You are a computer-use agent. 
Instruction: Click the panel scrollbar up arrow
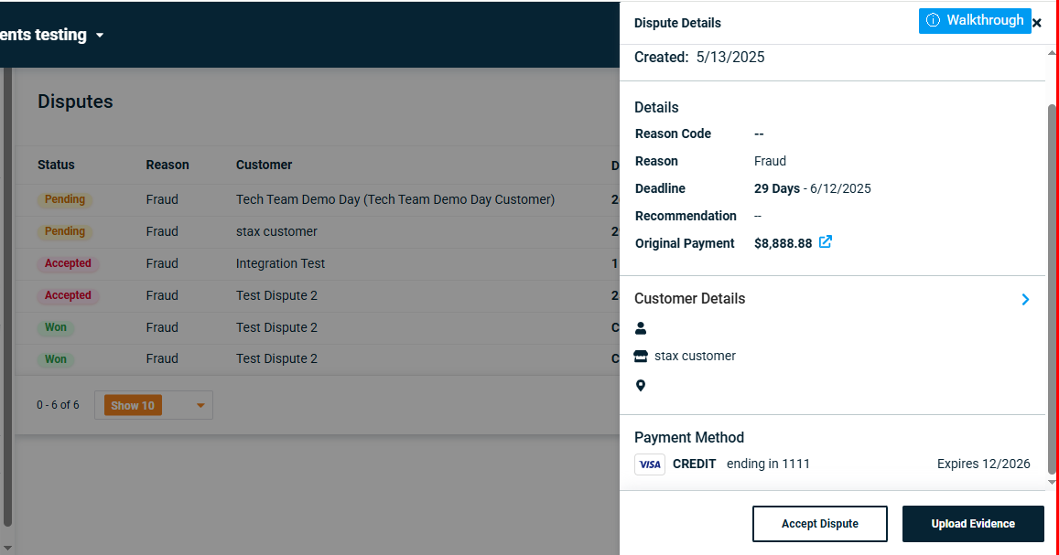click(1052, 53)
